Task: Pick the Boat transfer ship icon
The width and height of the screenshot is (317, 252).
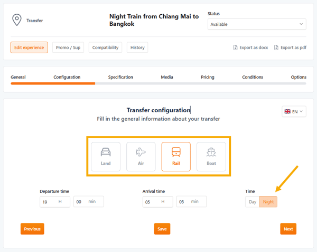Action: [x=211, y=152]
